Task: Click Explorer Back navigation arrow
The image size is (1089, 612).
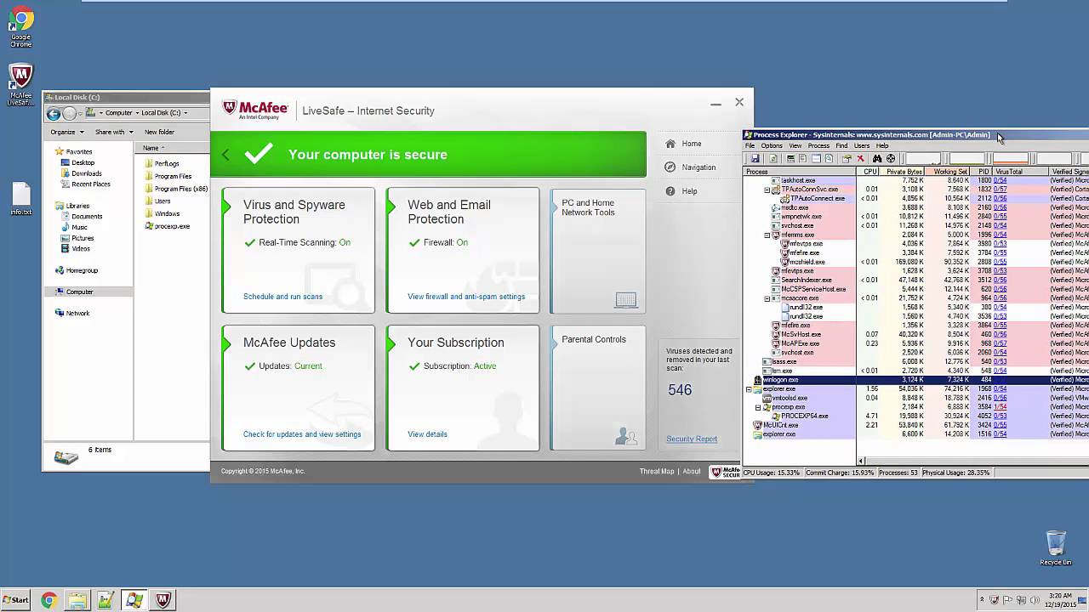Action: click(x=54, y=113)
